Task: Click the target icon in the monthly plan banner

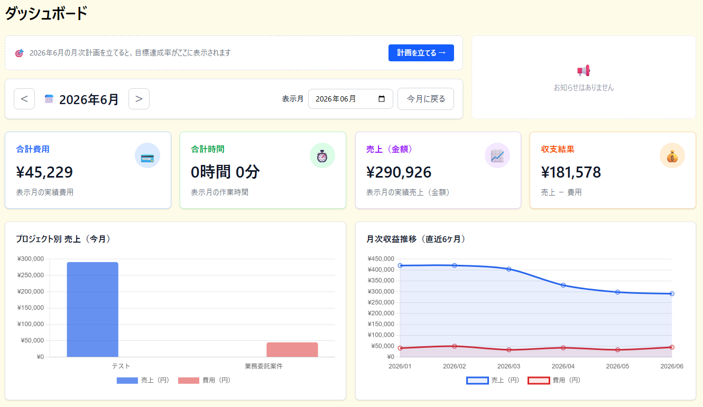Action: [20, 53]
